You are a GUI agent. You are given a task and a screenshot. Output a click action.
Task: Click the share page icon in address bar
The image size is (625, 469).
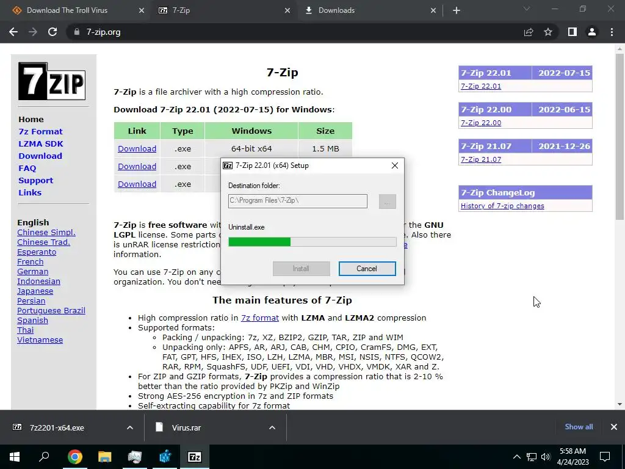pyautogui.click(x=529, y=32)
